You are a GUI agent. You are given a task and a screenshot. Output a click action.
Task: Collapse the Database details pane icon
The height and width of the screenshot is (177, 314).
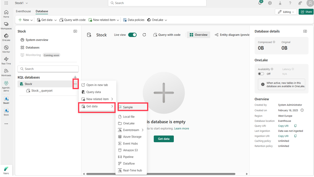pos(305,31)
